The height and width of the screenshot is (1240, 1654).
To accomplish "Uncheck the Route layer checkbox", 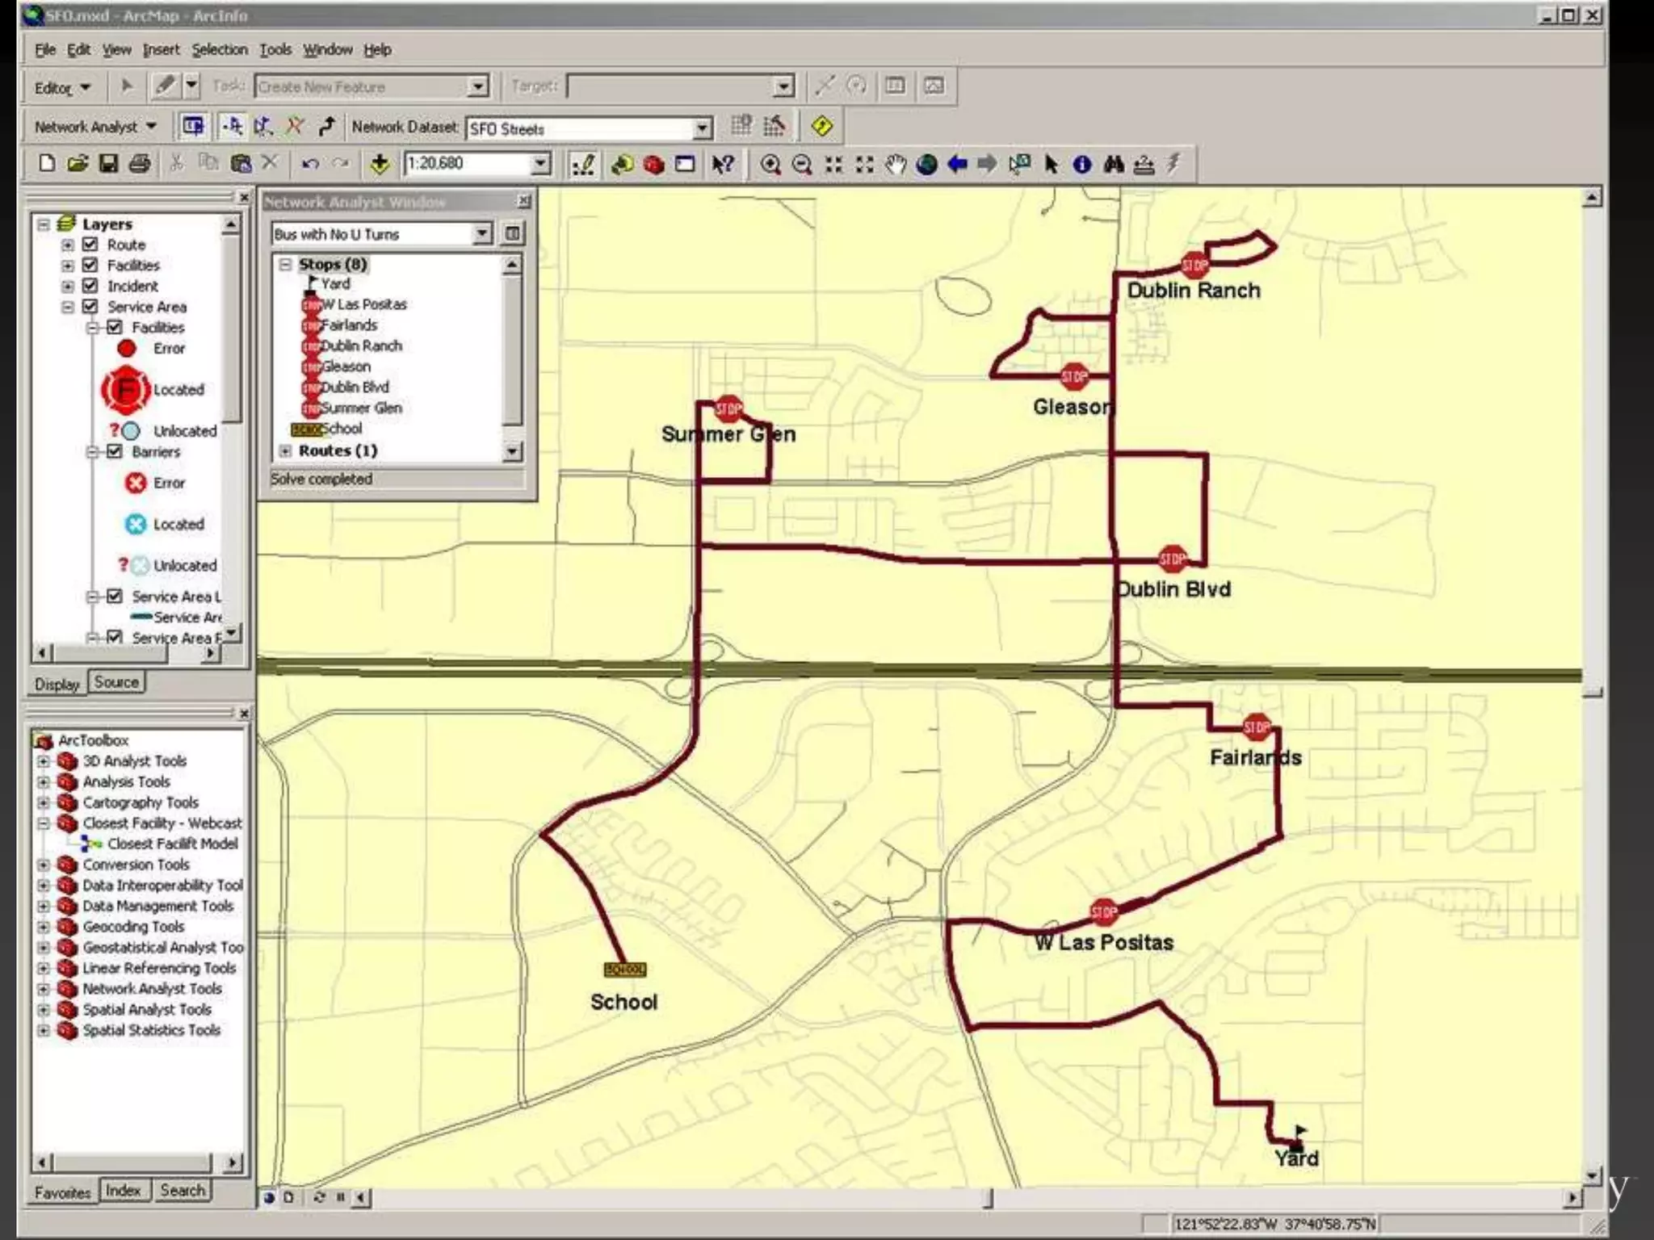I will [90, 244].
